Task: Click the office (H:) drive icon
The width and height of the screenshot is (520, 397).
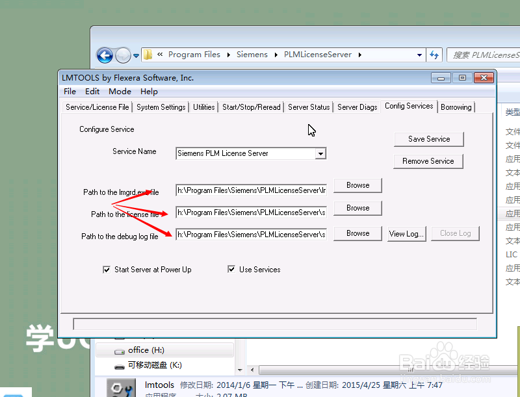Action: click(120, 352)
